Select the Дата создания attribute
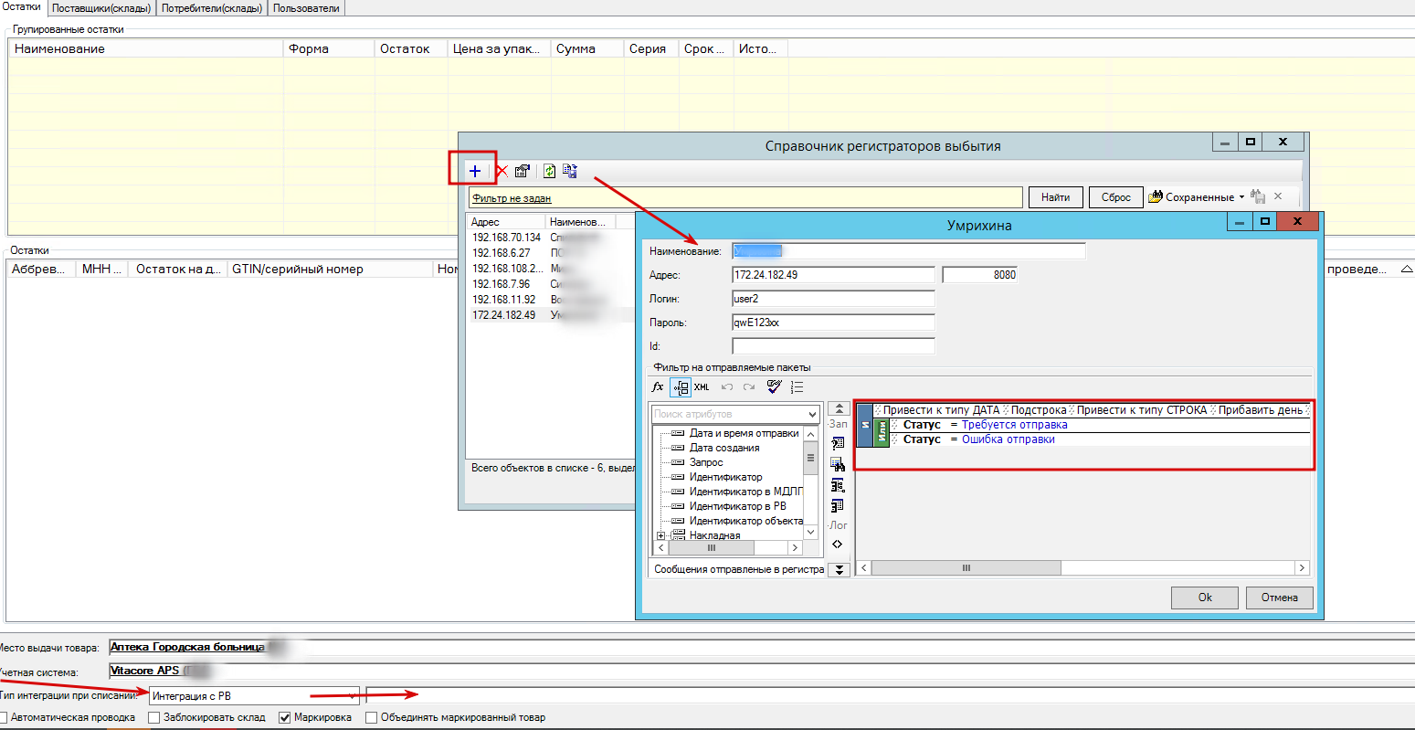1415x730 pixels. pos(724,448)
